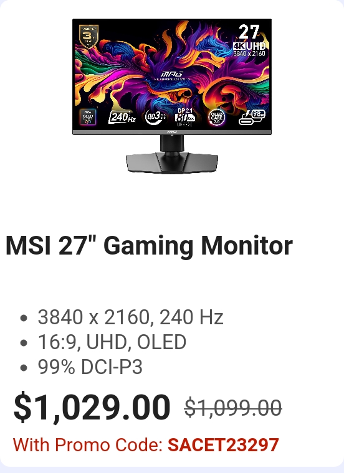Viewport: 344px width, 473px height.
Task: Click the $1,029.00 sale price
Action: click(92, 407)
